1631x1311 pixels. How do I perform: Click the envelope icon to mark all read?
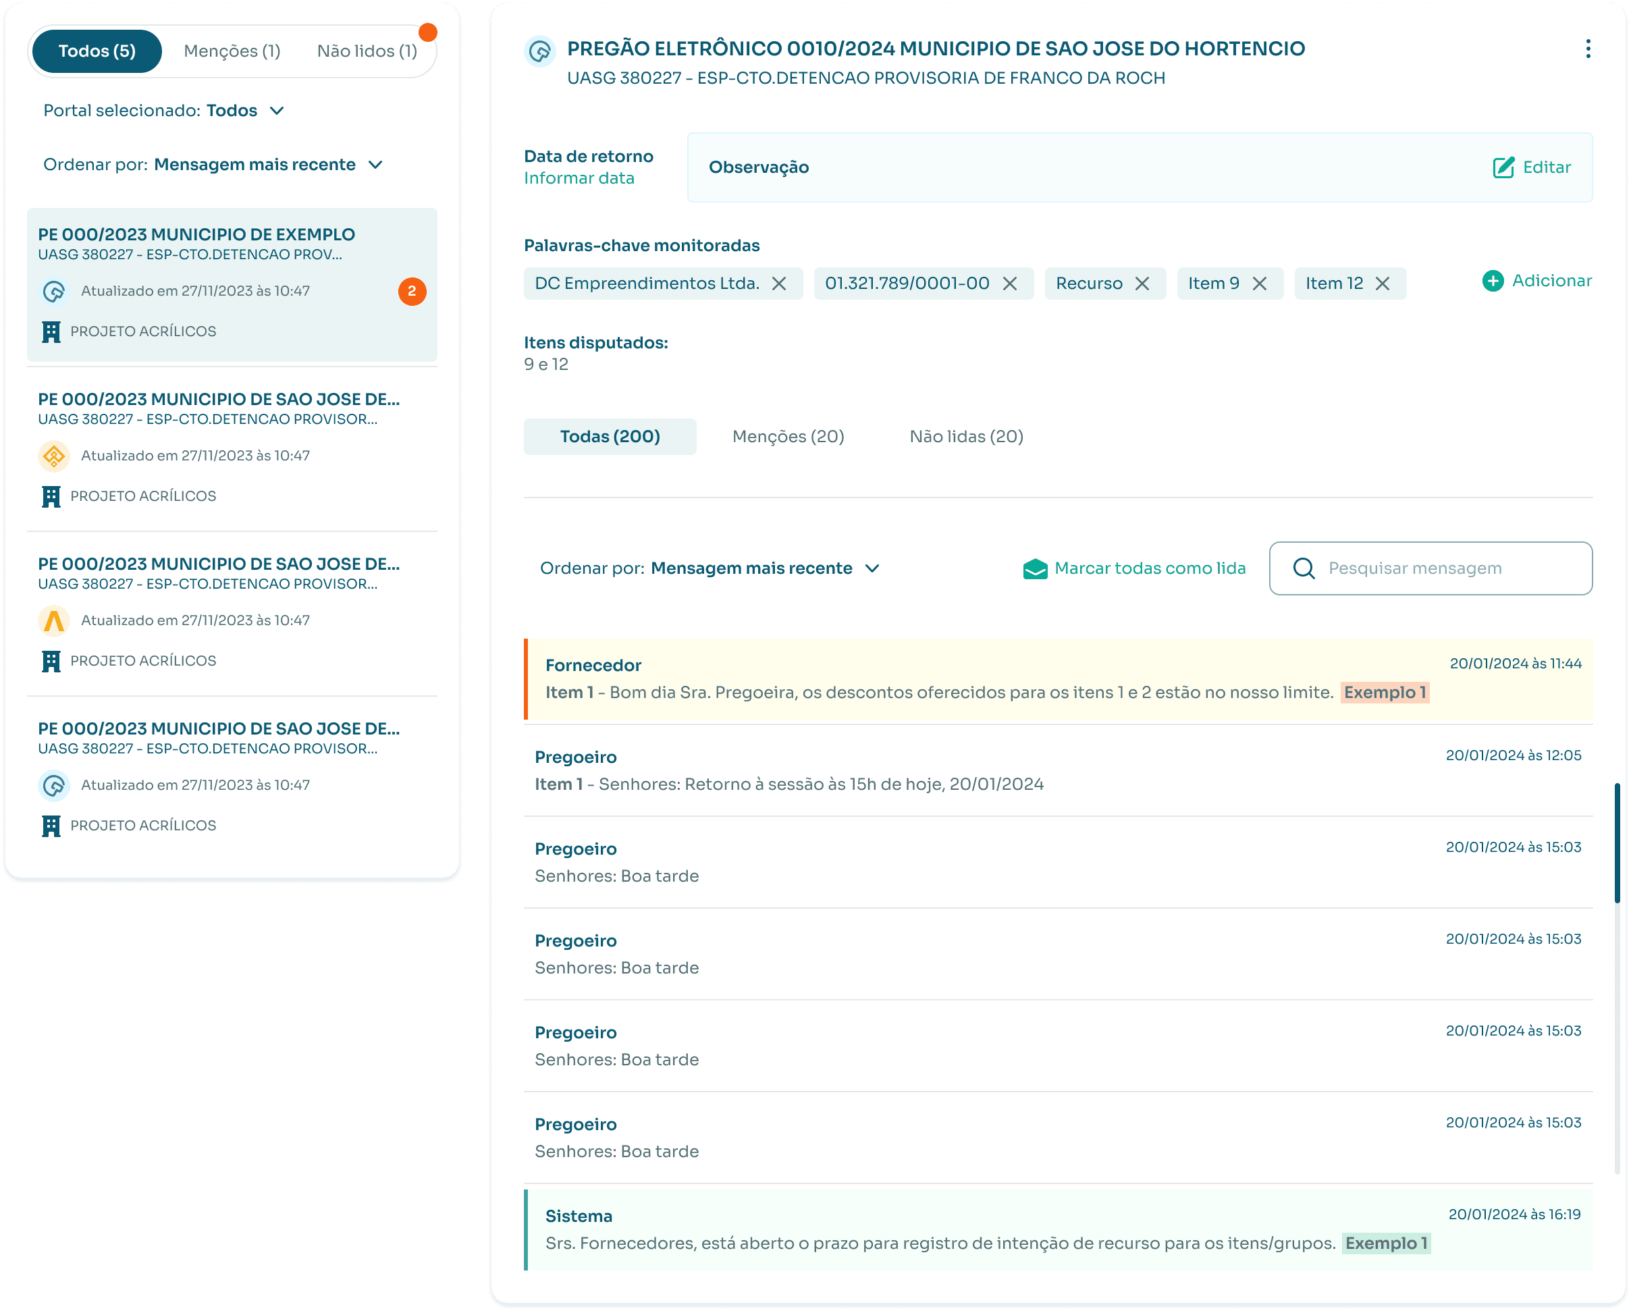(1034, 569)
